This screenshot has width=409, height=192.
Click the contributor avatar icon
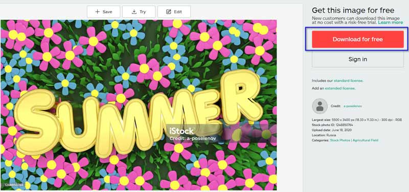(x=320, y=106)
